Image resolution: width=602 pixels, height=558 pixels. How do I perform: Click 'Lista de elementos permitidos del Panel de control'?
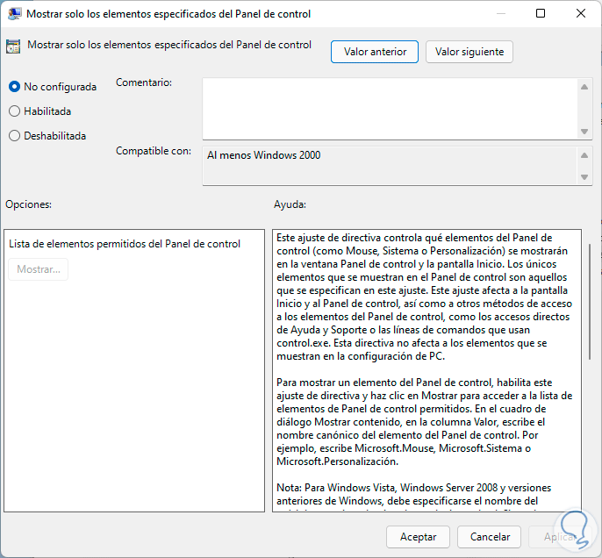click(x=125, y=244)
